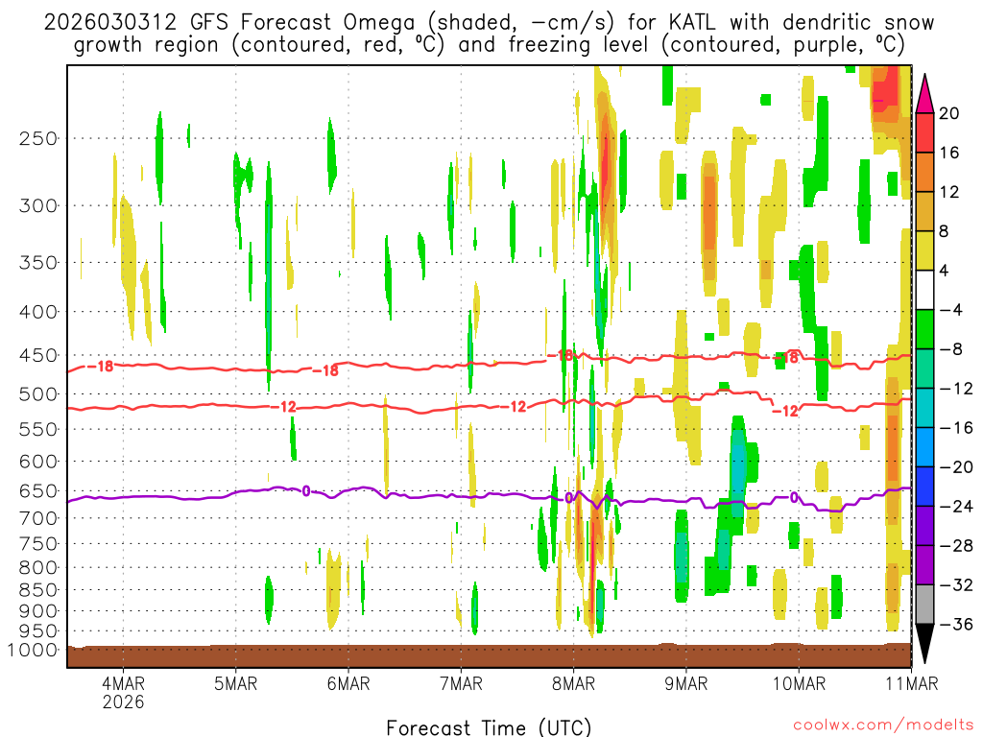Select the 4MAR date tick label

click(124, 683)
